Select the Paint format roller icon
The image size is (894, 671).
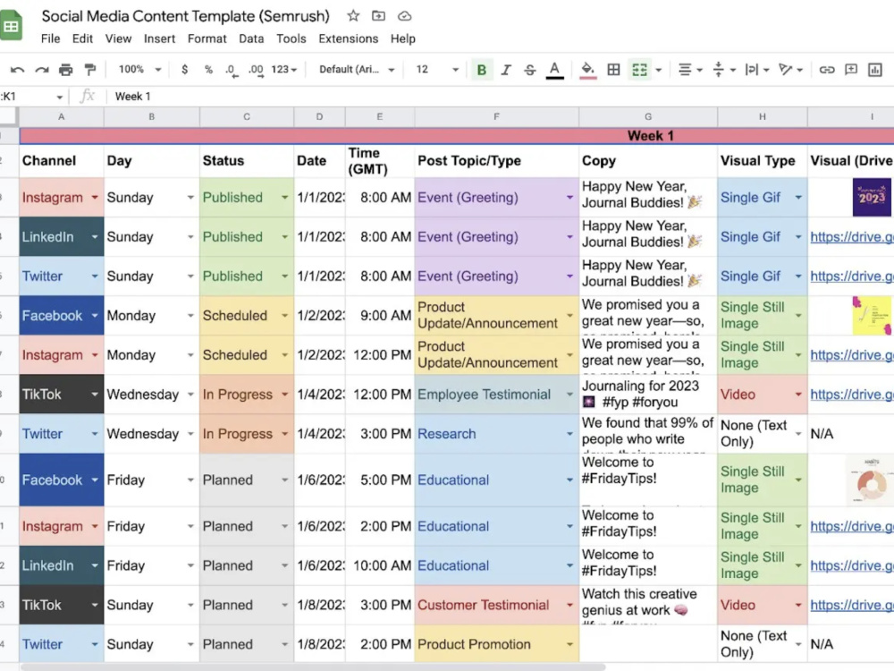click(x=90, y=70)
